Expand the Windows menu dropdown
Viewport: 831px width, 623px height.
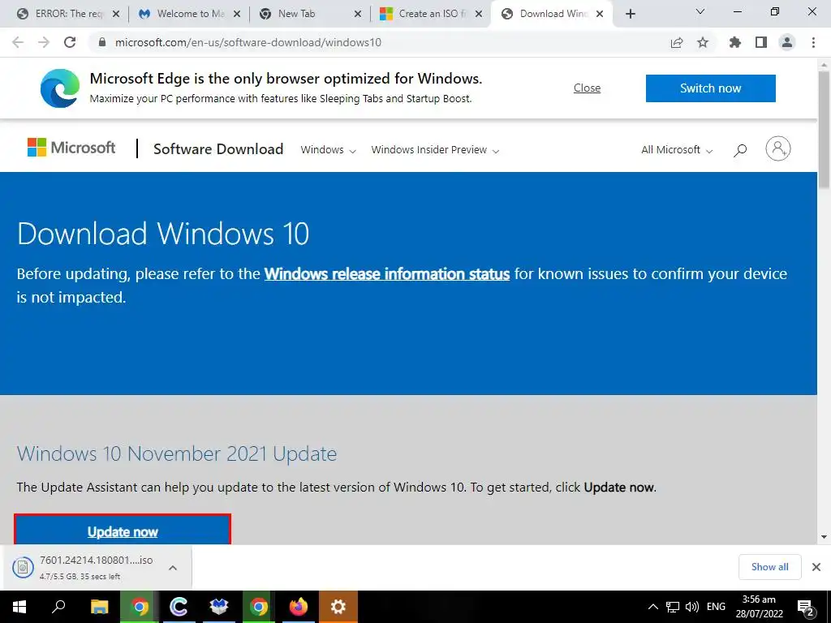(328, 150)
